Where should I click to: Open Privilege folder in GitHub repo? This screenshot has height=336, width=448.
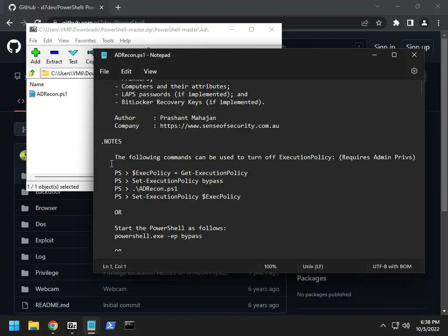[x=47, y=273]
